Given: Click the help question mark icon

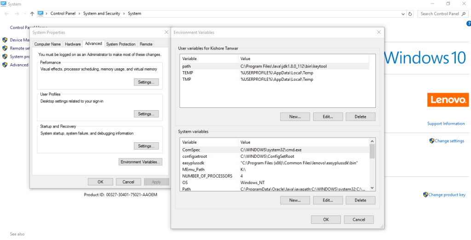Looking at the screenshot, I should 468,23.
